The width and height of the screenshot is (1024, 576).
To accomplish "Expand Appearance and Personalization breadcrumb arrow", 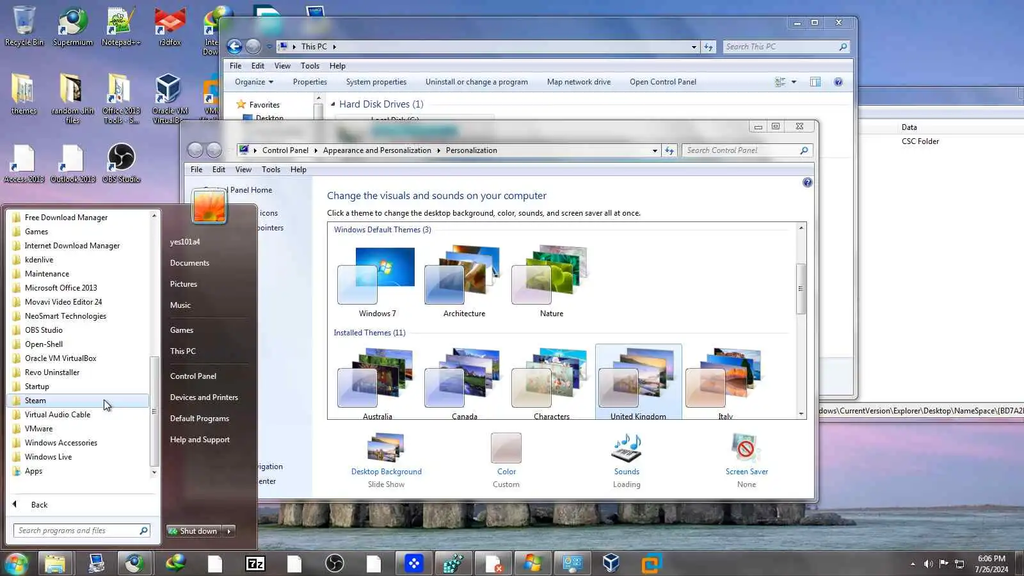I will (x=438, y=150).
